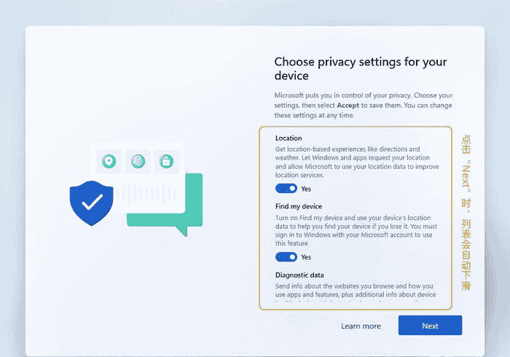Turn off the Location toggle
The width and height of the screenshot is (510, 357).
point(286,189)
